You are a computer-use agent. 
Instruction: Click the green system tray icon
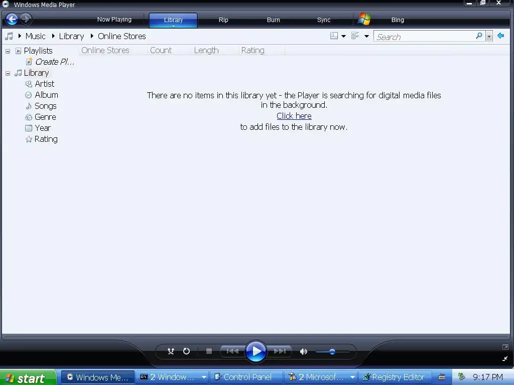tap(462, 376)
